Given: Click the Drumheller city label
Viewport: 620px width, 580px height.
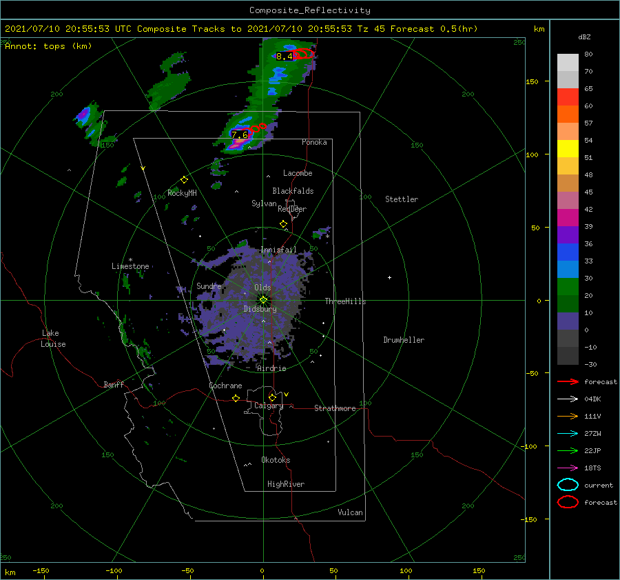Looking at the screenshot, I should click(x=404, y=340).
